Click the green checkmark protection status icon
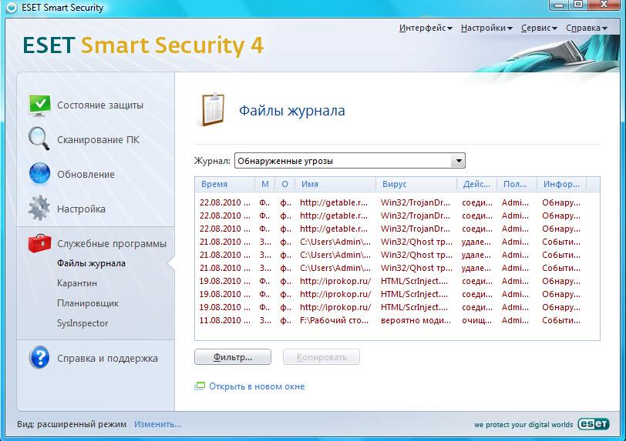The height and width of the screenshot is (441, 626). [39, 105]
